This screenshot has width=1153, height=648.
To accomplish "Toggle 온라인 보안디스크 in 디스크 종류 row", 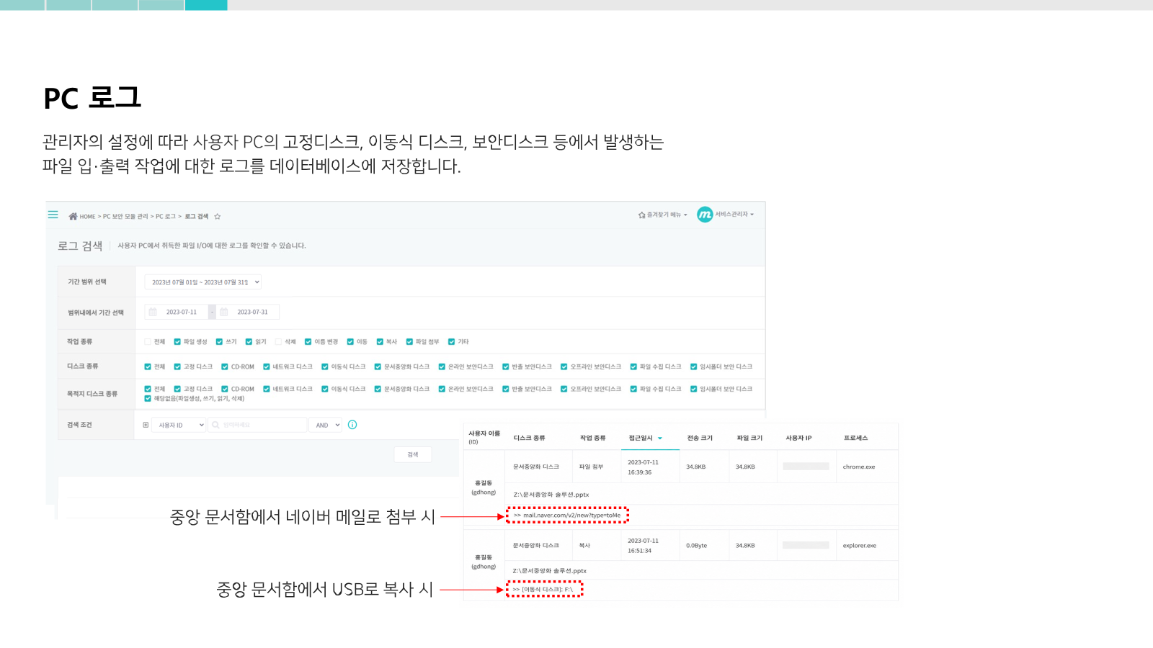I will [442, 366].
